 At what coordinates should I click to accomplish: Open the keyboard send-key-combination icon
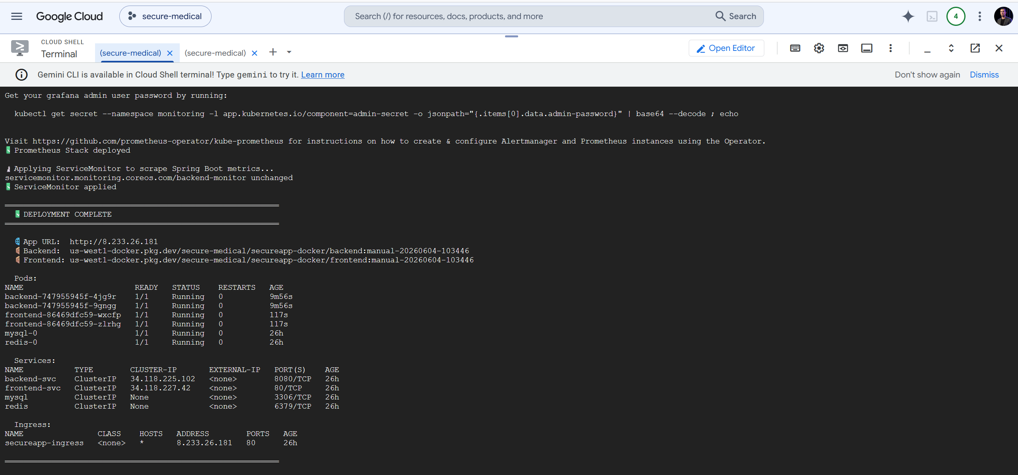[795, 48]
